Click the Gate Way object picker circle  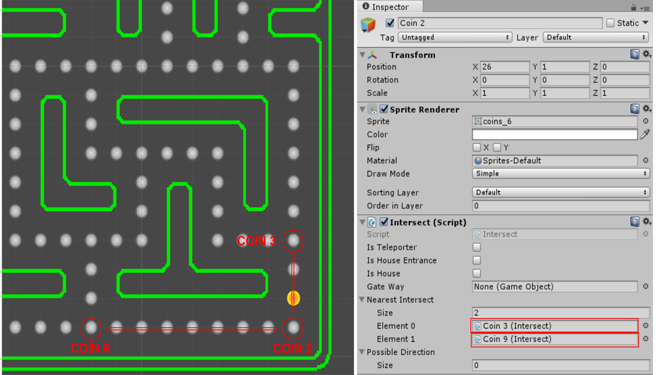pos(646,286)
